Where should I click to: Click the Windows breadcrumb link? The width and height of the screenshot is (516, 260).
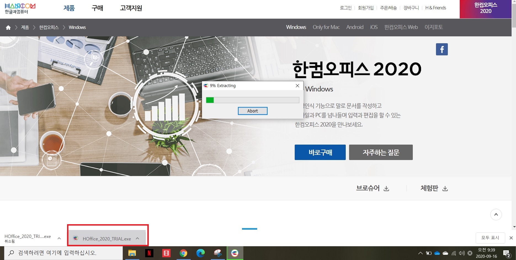click(77, 27)
